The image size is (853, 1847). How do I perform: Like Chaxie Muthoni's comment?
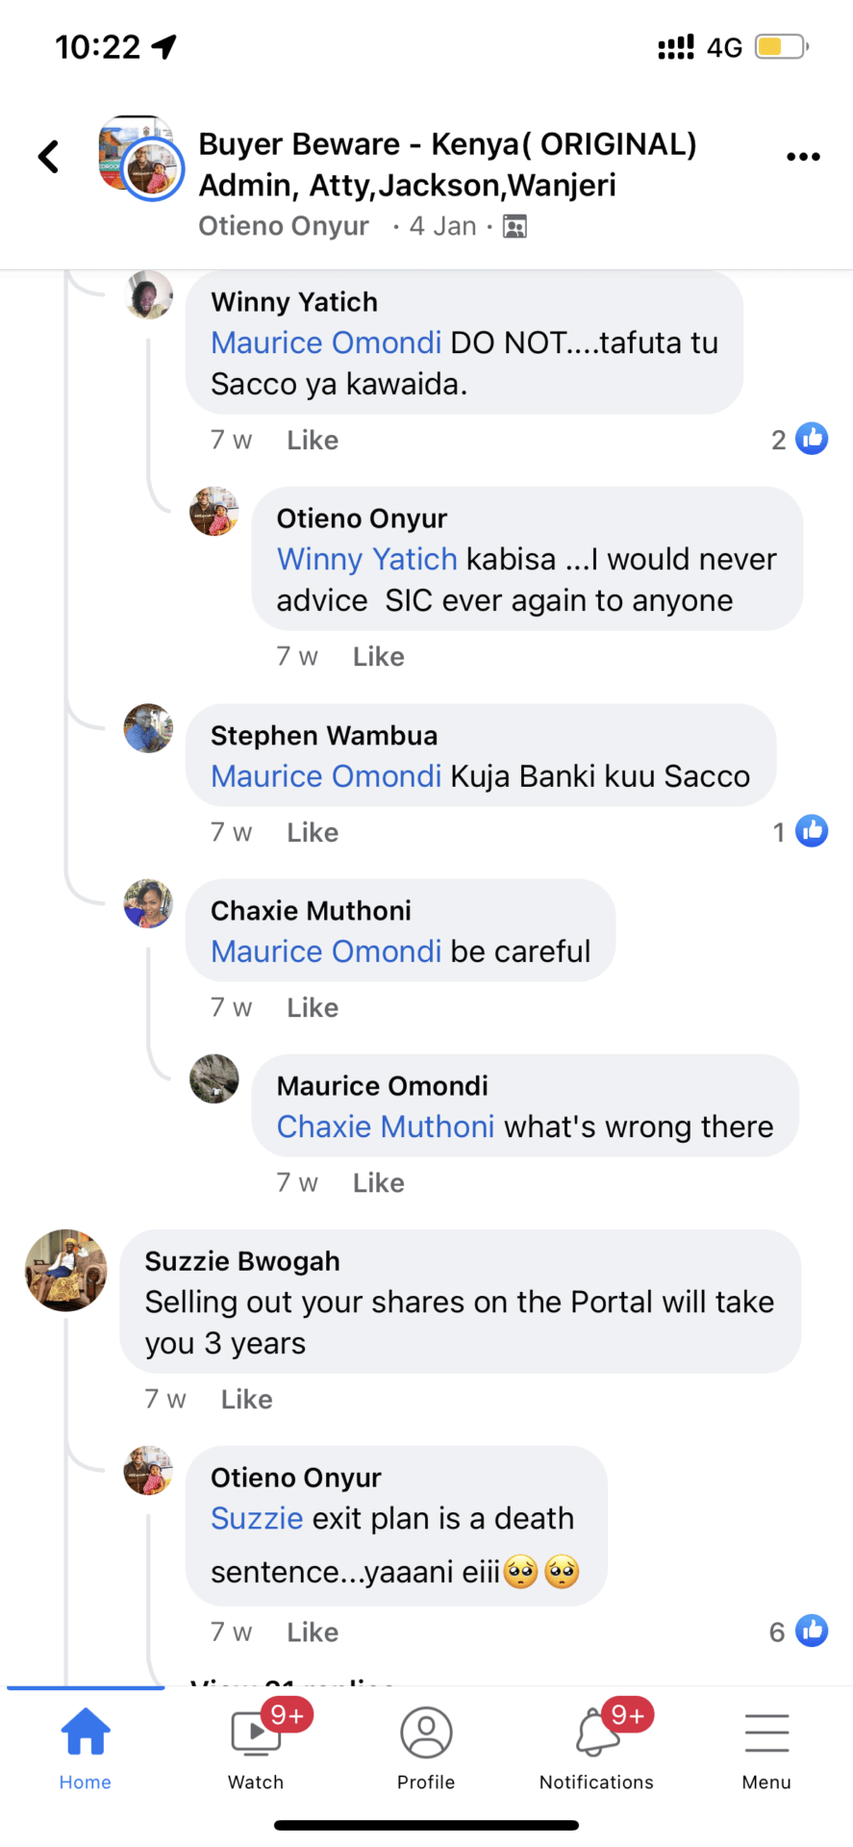tap(313, 1007)
